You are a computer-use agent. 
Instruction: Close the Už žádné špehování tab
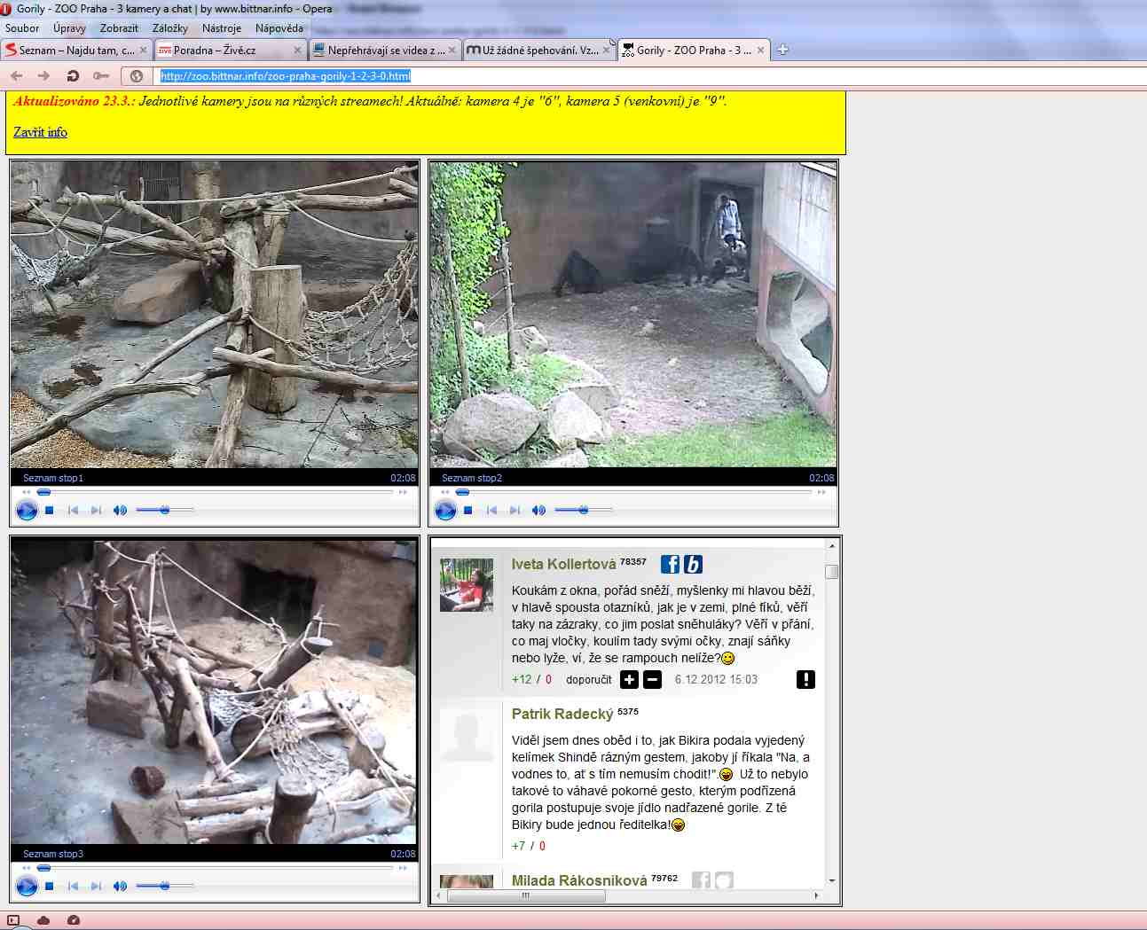607,51
